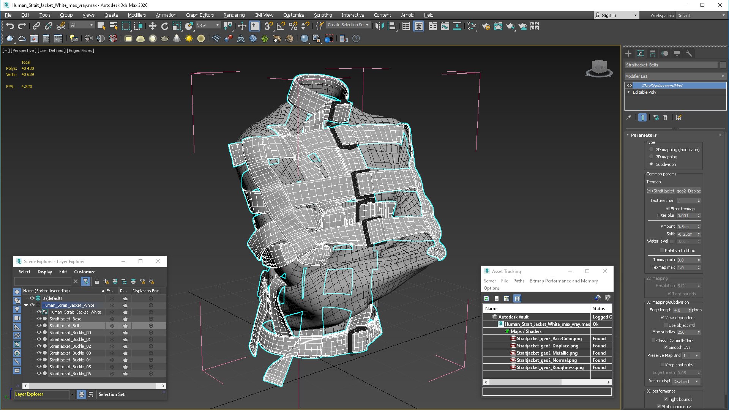This screenshot has width=729, height=410.
Task: Enable the Relative to bbox checkbox
Action: pyautogui.click(x=662, y=251)
